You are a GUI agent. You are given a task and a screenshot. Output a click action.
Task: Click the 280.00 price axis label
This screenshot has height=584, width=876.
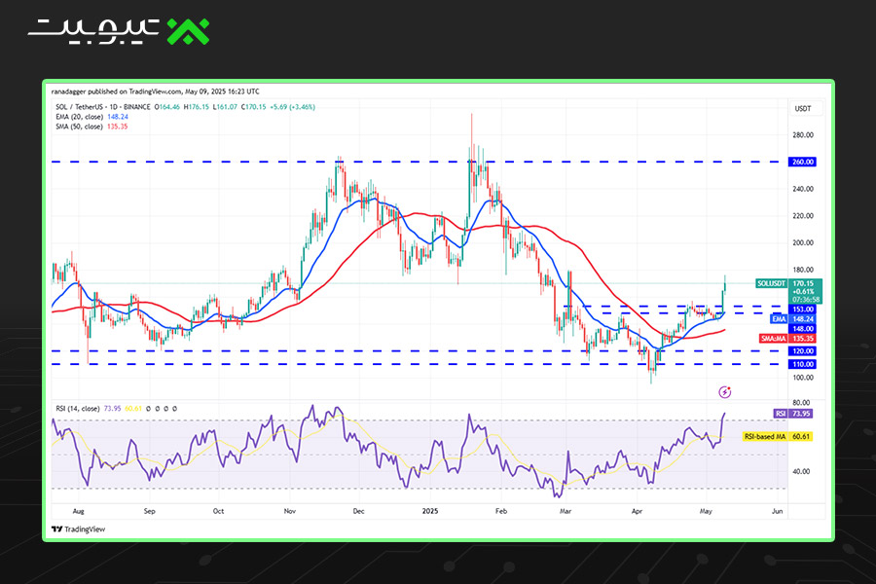pos(803,135)
